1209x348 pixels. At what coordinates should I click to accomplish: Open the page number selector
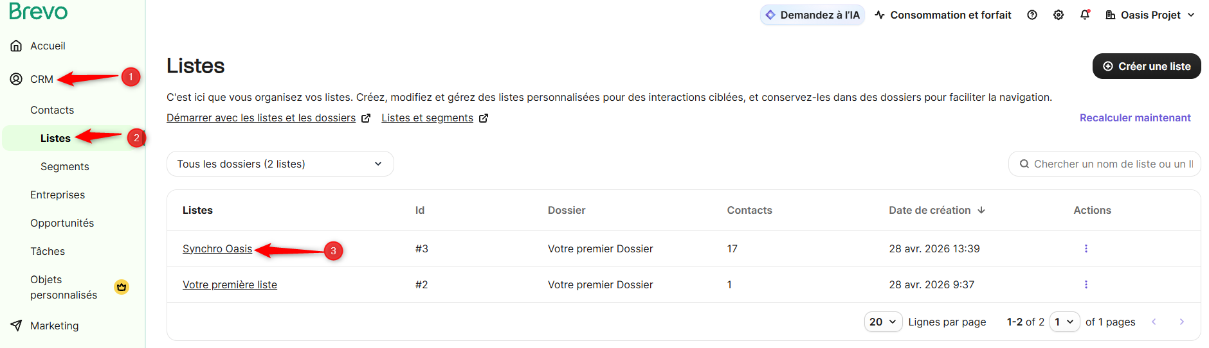[1065, 322]
